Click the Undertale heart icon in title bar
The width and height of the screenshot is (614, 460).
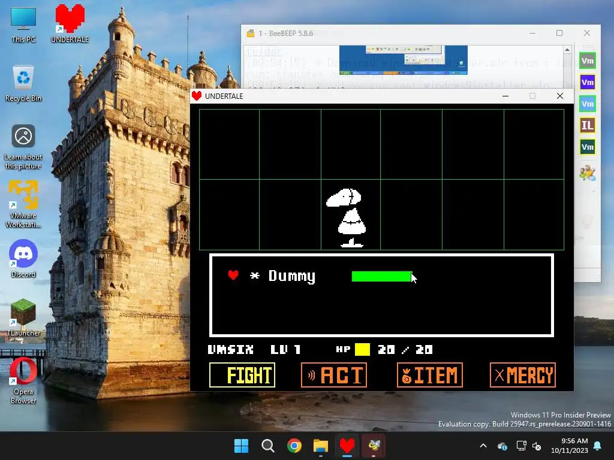[197, 96]
